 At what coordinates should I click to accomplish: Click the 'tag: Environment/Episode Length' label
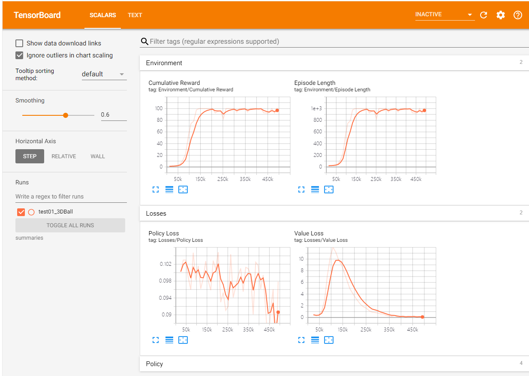pos(332,90)
